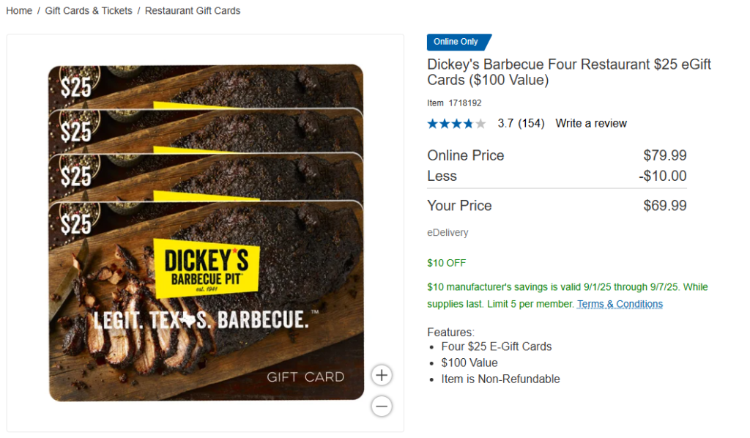Click the Dickey's Barbecue Pit logo
Image resolution: width=750 pixels, height=438 pixels.
point(207,268)
